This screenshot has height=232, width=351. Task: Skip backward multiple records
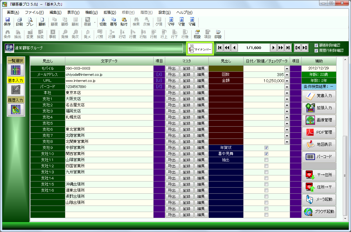tap(227, 48)
